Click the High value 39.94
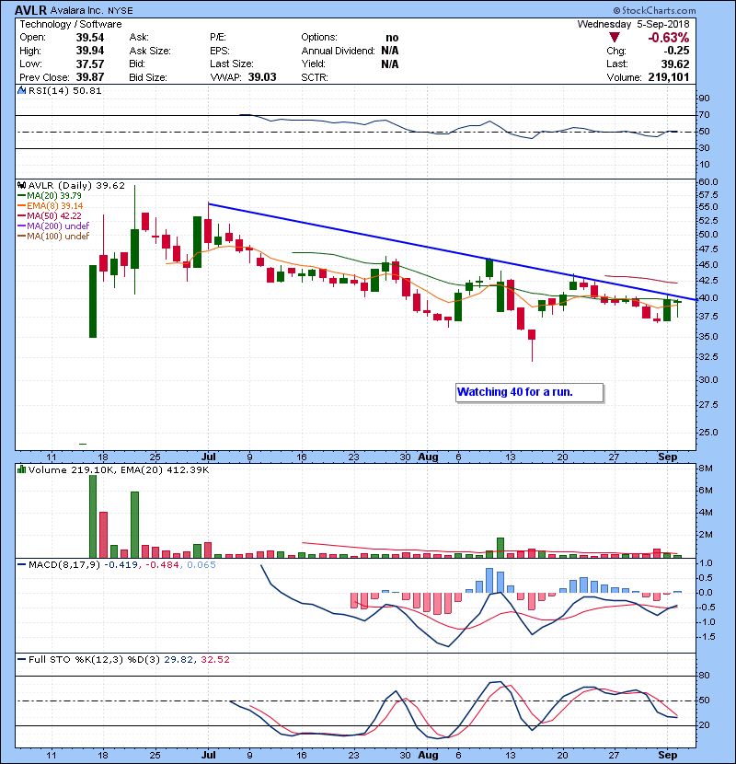This screenshot has height=764, width=736. pos(90,51)
